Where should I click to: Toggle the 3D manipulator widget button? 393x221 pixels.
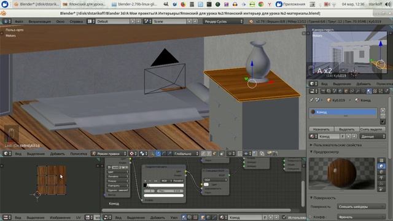click(x=153, y=153)
